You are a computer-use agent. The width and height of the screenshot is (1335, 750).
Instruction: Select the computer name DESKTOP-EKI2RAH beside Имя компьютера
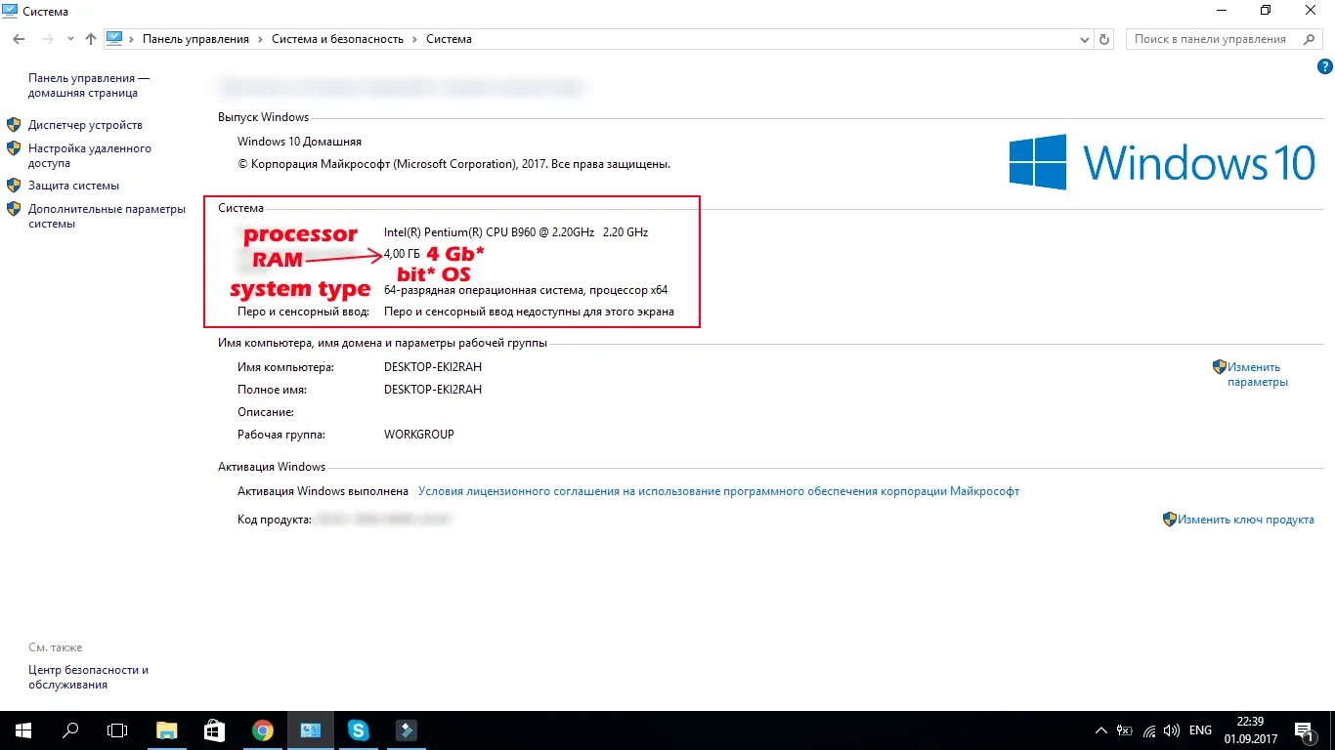click(x=433, y=367)
